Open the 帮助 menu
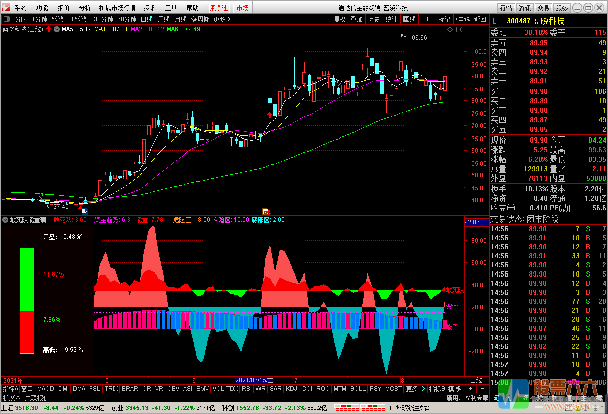 point(193,8)
